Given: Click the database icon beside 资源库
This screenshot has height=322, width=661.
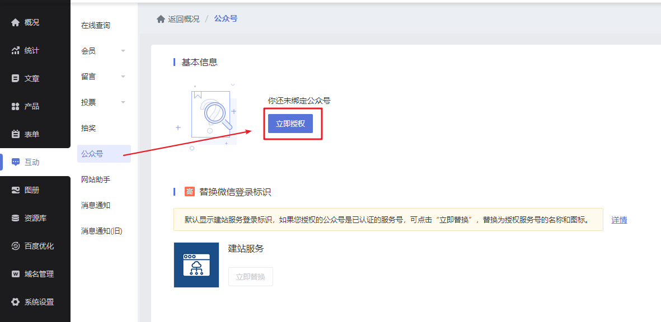Looking at the screenshot, I should [16, 218].
